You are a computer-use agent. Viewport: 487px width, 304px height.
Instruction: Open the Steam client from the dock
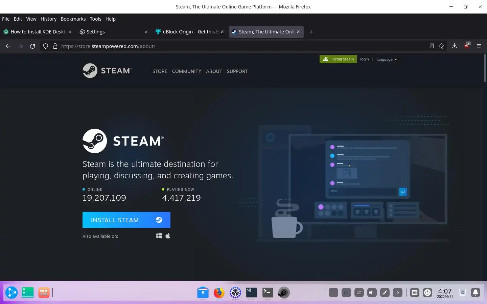tap(284, 293)
